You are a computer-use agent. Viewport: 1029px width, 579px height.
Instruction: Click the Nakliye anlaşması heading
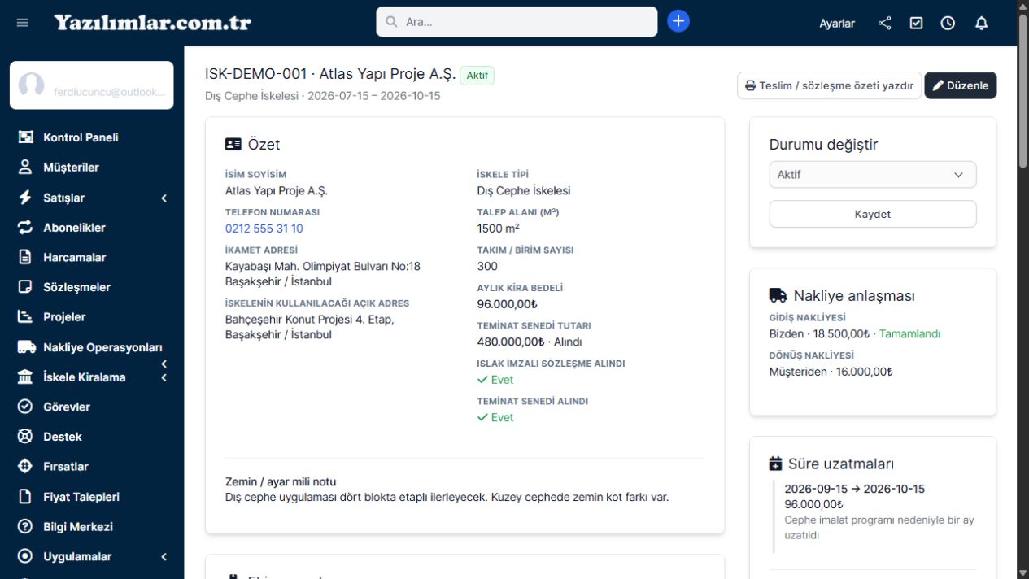pos(842,296)
